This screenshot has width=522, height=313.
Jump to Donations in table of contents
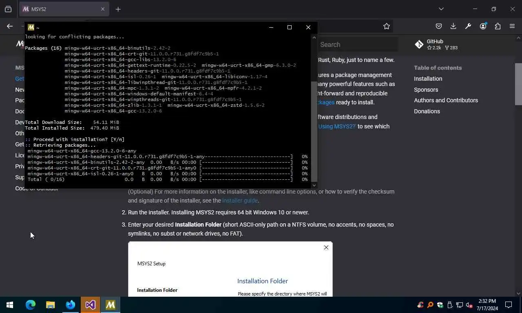pos(427,111)
